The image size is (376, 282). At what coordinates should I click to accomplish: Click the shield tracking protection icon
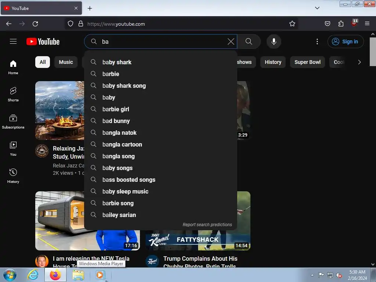(70, 24)
